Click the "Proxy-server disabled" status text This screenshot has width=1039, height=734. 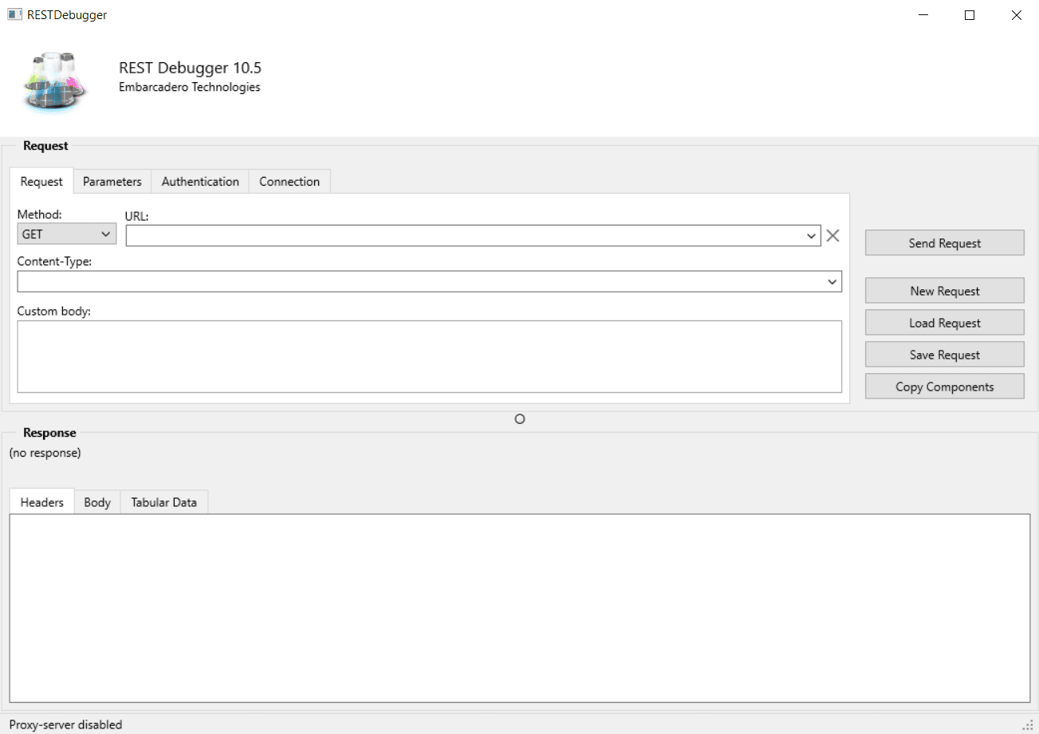point(66,724)
